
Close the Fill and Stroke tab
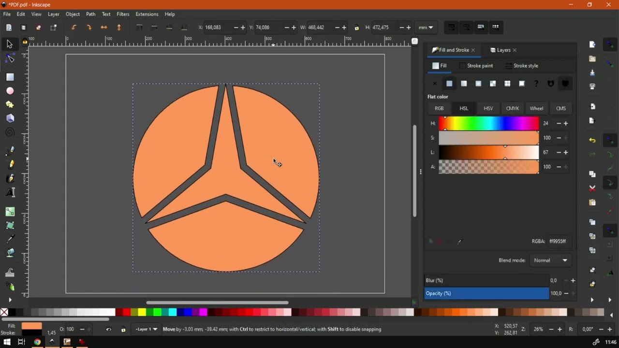473,50
